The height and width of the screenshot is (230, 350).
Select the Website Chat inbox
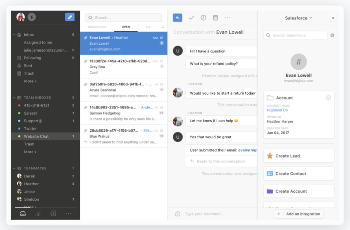pos(46,137)
